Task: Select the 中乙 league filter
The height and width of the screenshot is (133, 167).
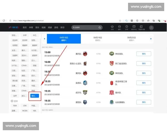Action: [x=35, y=35]
